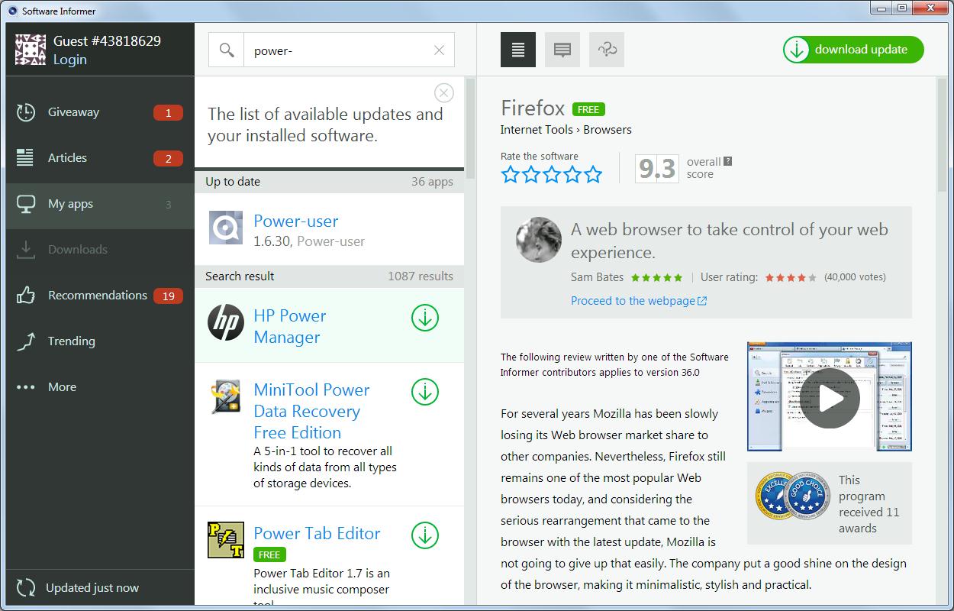Click the FREE tag beside Firefox
The width and height of the screenshot is (954, 611).
click(x=588, y=109)
